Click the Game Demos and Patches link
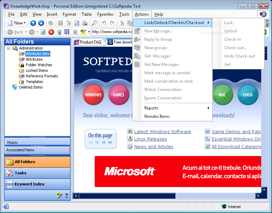Viewport: 272px width, 213px height. click(236, 131)
